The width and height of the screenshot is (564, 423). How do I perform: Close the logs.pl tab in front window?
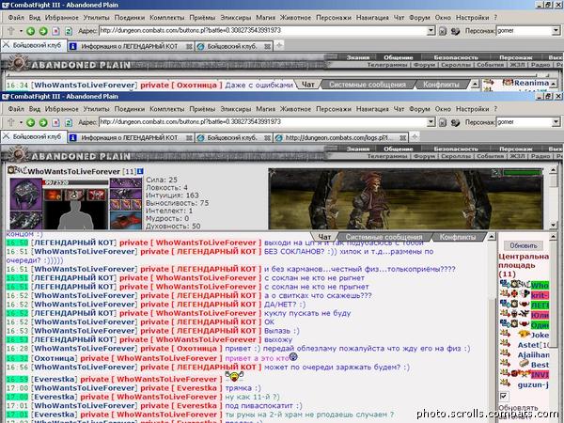pos(403,138)
